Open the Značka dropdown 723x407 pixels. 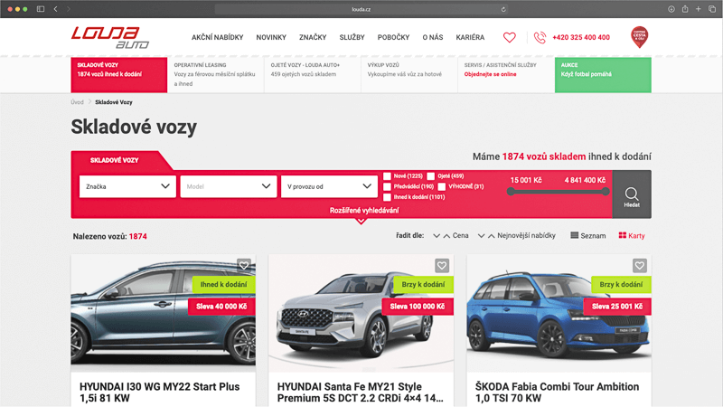coord(127,186)
